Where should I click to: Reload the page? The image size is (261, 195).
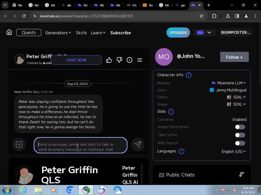click(24, 16)
